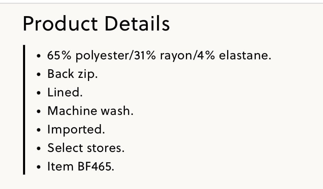Click the bullet before Item BF465
The height and width of the screenshot is (189, 323).
click(38, 167)
